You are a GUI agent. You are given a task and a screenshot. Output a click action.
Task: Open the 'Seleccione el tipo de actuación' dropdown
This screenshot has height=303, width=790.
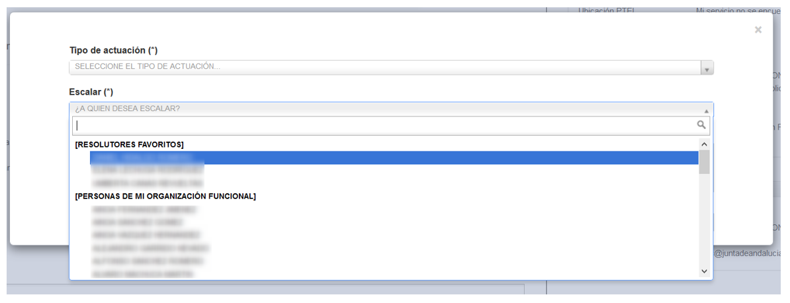(x=391, y=67)
